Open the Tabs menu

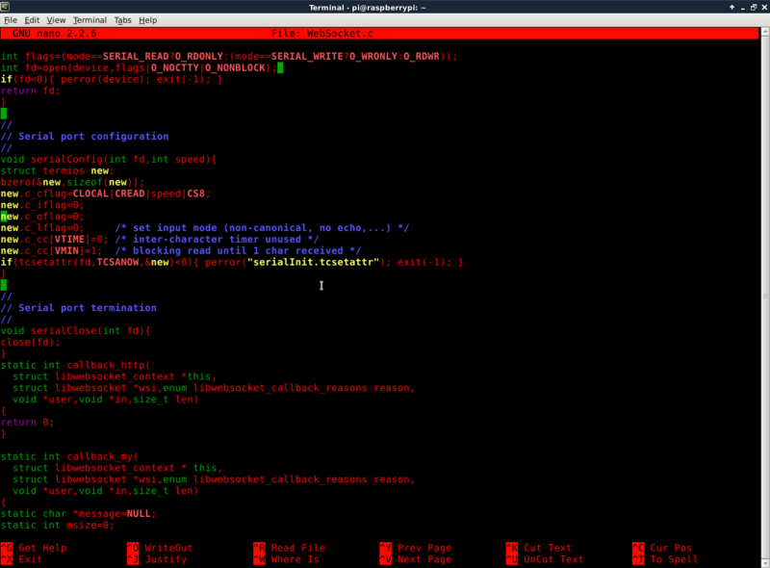[123, 19]
